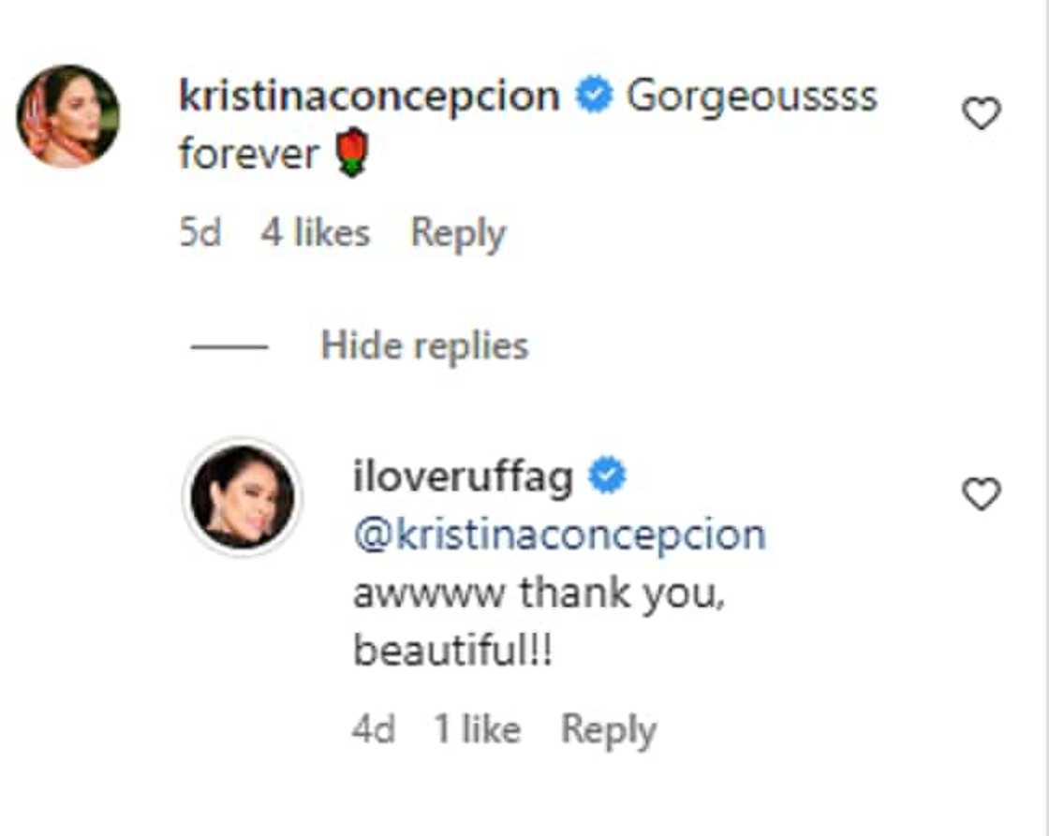Reply to iloveruffag's thank you comment
Image resolution: width=1049 pixels, height=836 pixels.
point(608,730)
